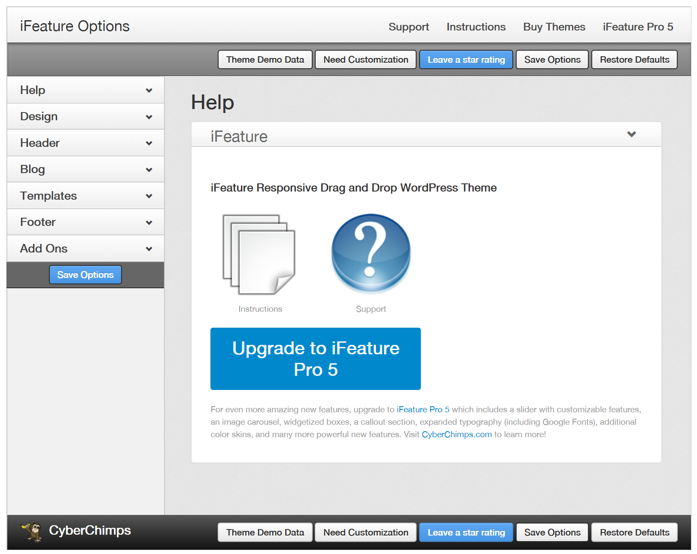The image size is (697, 554).
Task: Click the Help page heading
Action: 213,102
